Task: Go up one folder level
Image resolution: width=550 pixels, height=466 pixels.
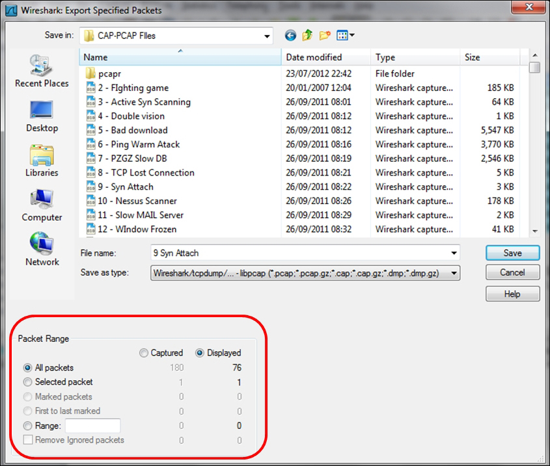Action: click(308, 35)
